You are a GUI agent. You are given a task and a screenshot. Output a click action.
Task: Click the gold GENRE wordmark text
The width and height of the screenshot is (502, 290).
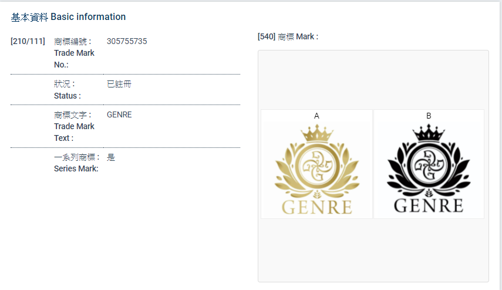tap(316, 207)
